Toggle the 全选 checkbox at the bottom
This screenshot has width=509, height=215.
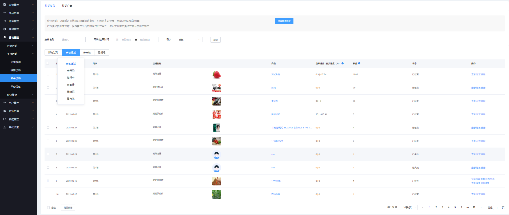pos(48,208)
